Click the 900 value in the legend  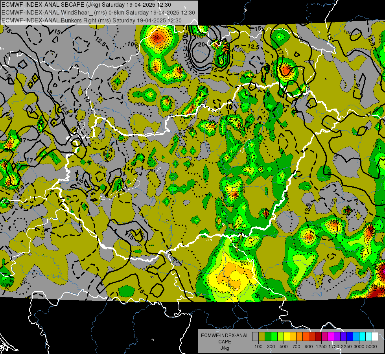tap(309, 347)
